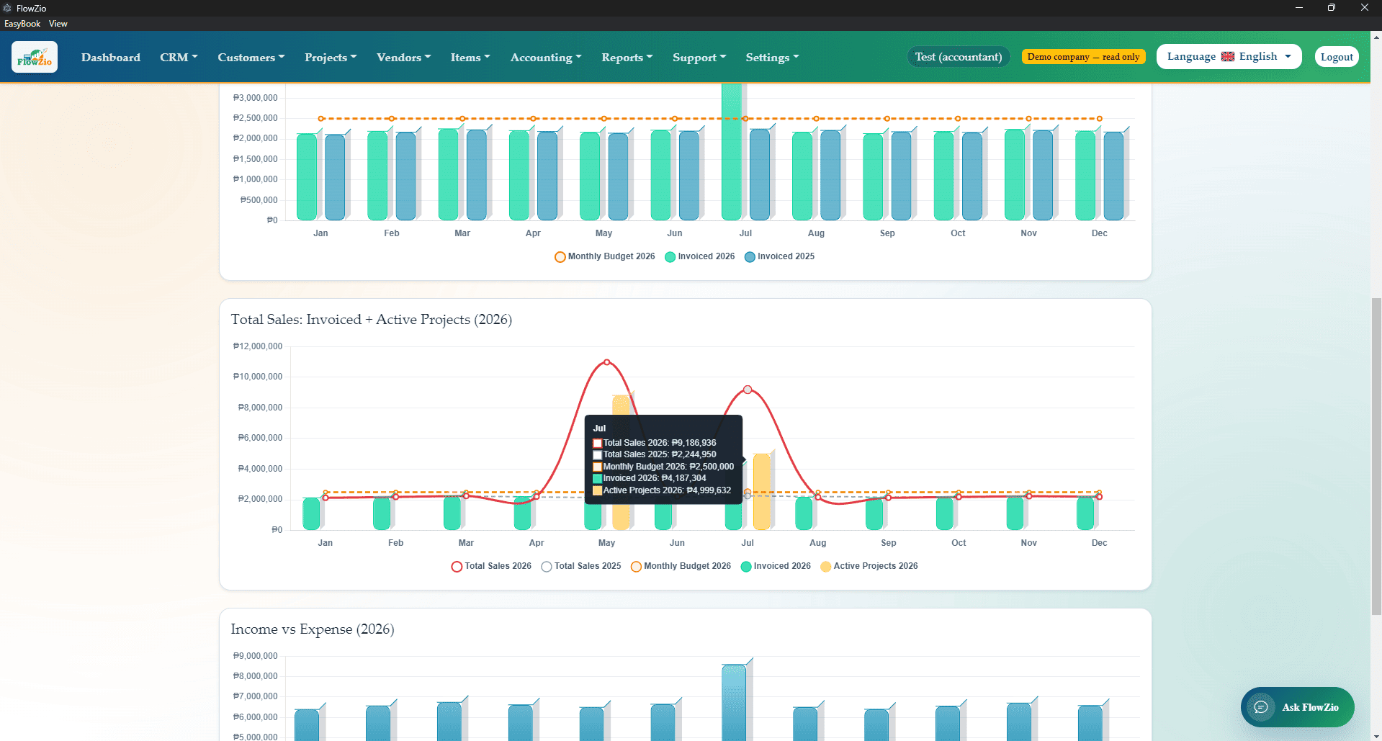Click the restore window button

pyautogui.click(x=1332, y=8)
